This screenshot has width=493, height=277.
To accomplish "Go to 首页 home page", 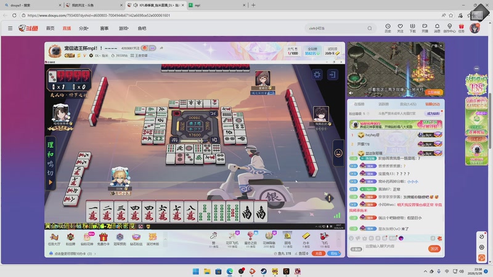I will click(51, 28).
